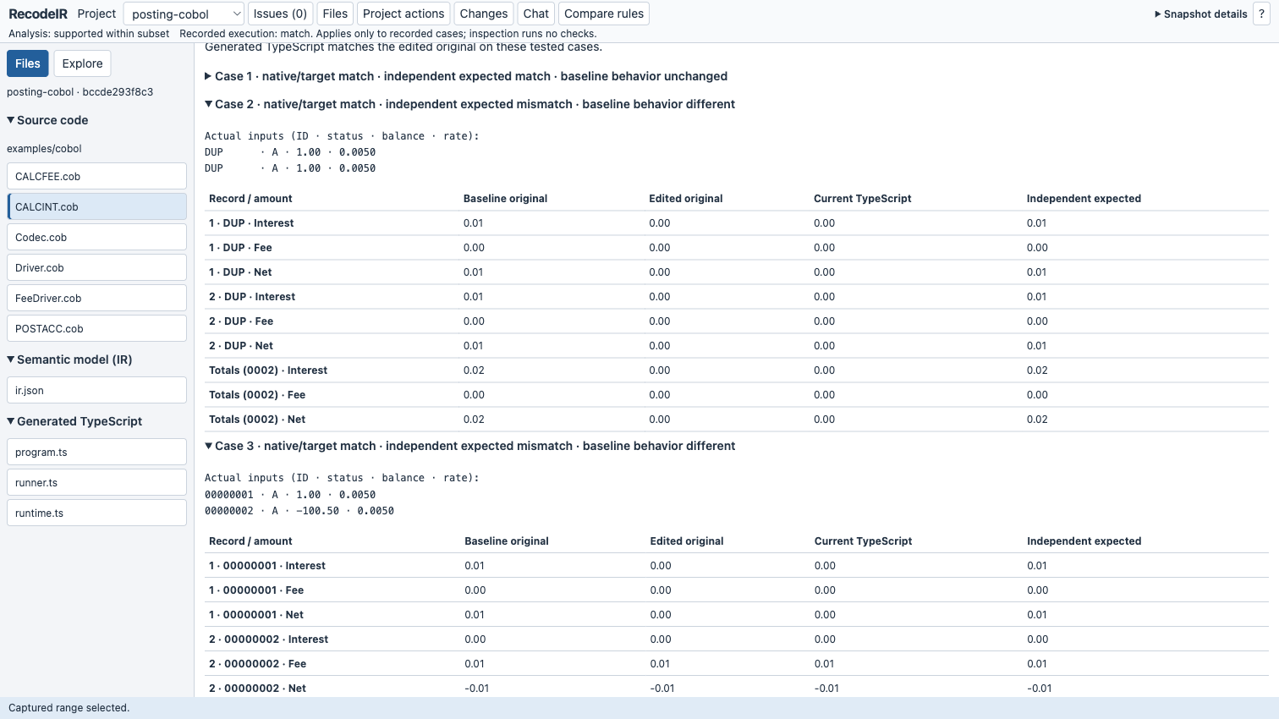Open the Chat panel
Image resolution: width=1279 pixels, height=719 pixels.
click(x=536, y=14)
